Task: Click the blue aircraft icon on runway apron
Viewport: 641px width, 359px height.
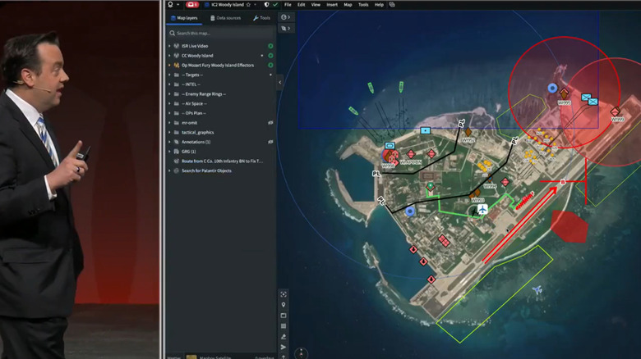Action: pos(482,210)
